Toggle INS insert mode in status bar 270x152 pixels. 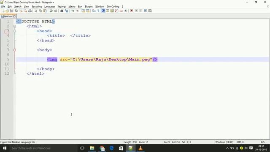pos(262,142)
